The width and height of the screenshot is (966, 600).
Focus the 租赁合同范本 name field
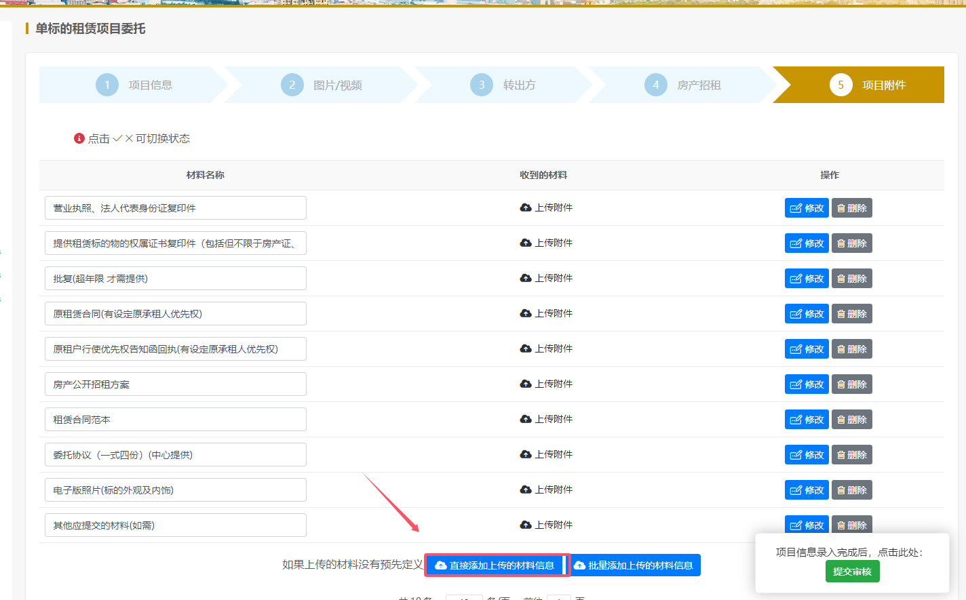176,420
